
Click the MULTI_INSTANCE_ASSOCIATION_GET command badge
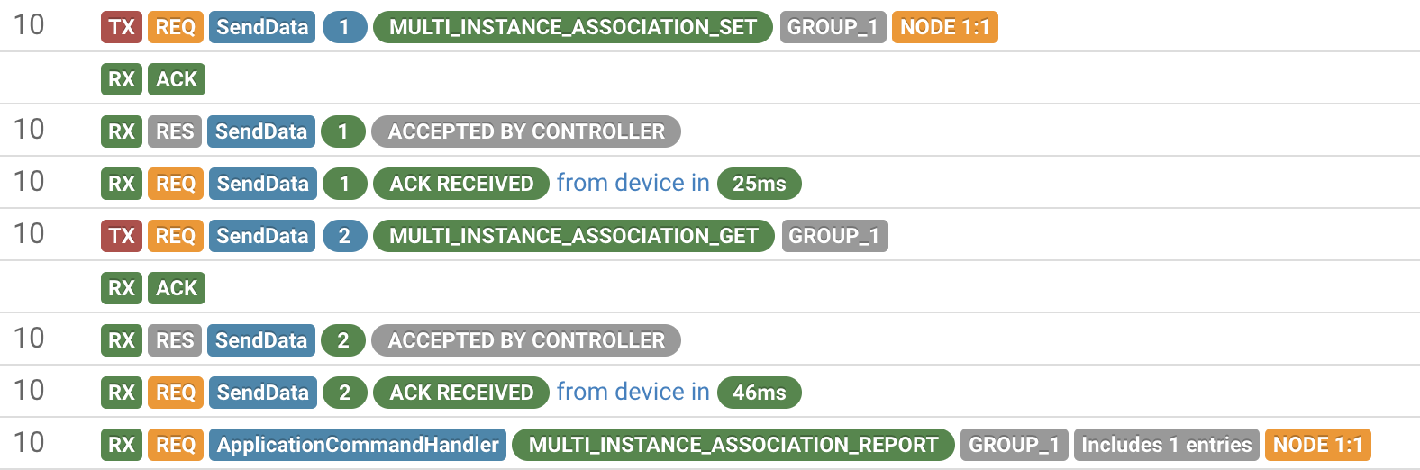pos(573,236)
